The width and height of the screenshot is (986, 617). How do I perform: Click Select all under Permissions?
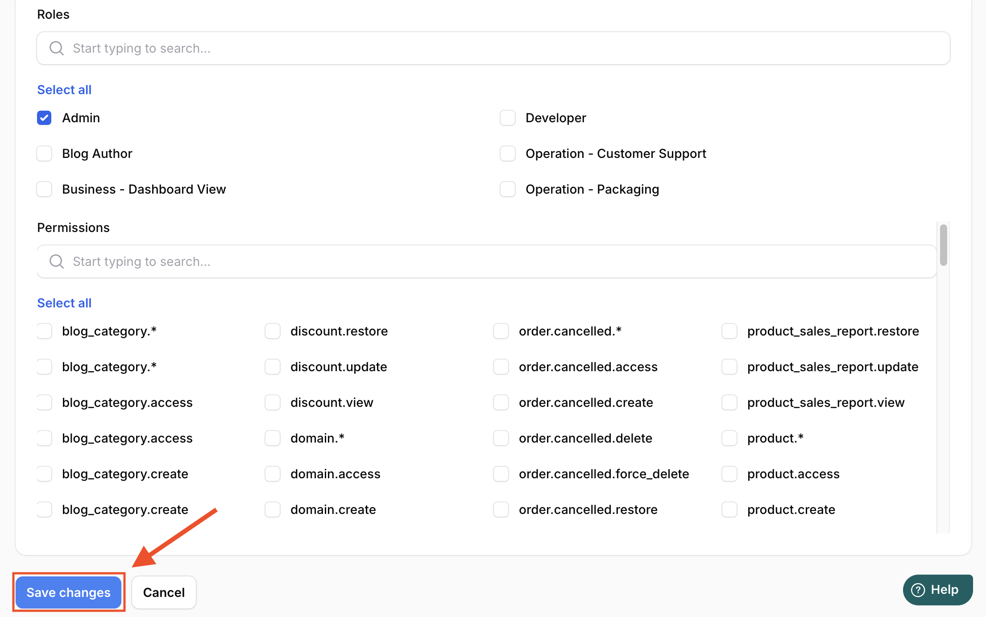(x=64, y=303)
